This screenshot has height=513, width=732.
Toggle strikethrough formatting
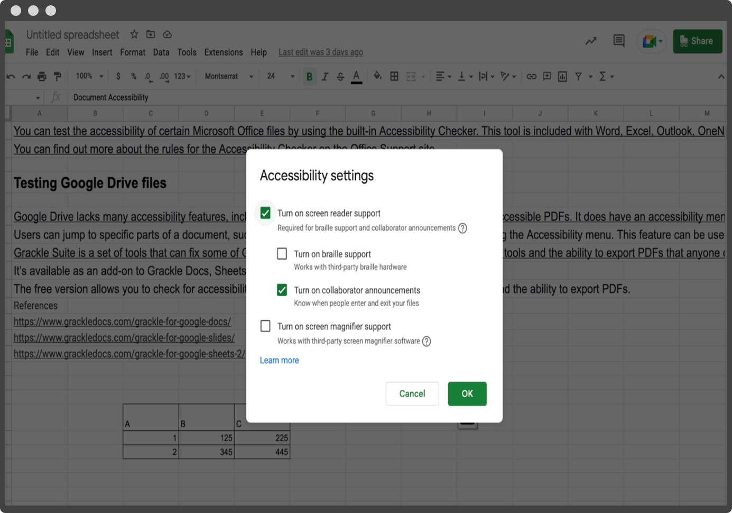340,77
